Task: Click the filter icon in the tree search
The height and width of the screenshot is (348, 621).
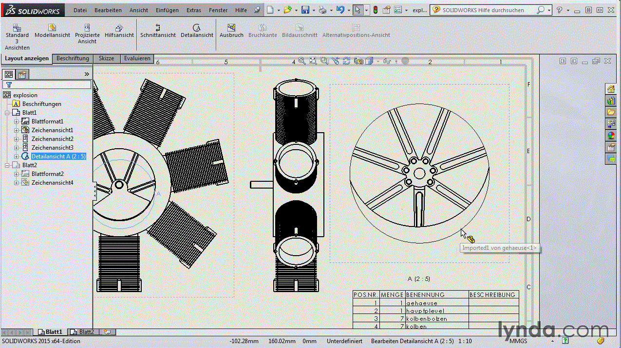Action: [9, 85]
